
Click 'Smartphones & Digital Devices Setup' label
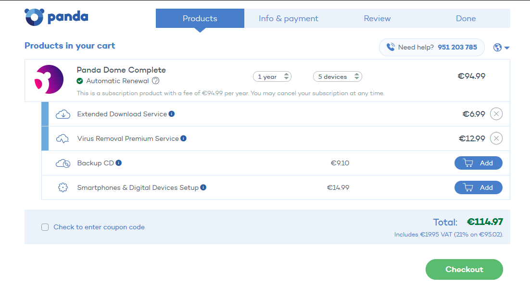pos(138,187)
